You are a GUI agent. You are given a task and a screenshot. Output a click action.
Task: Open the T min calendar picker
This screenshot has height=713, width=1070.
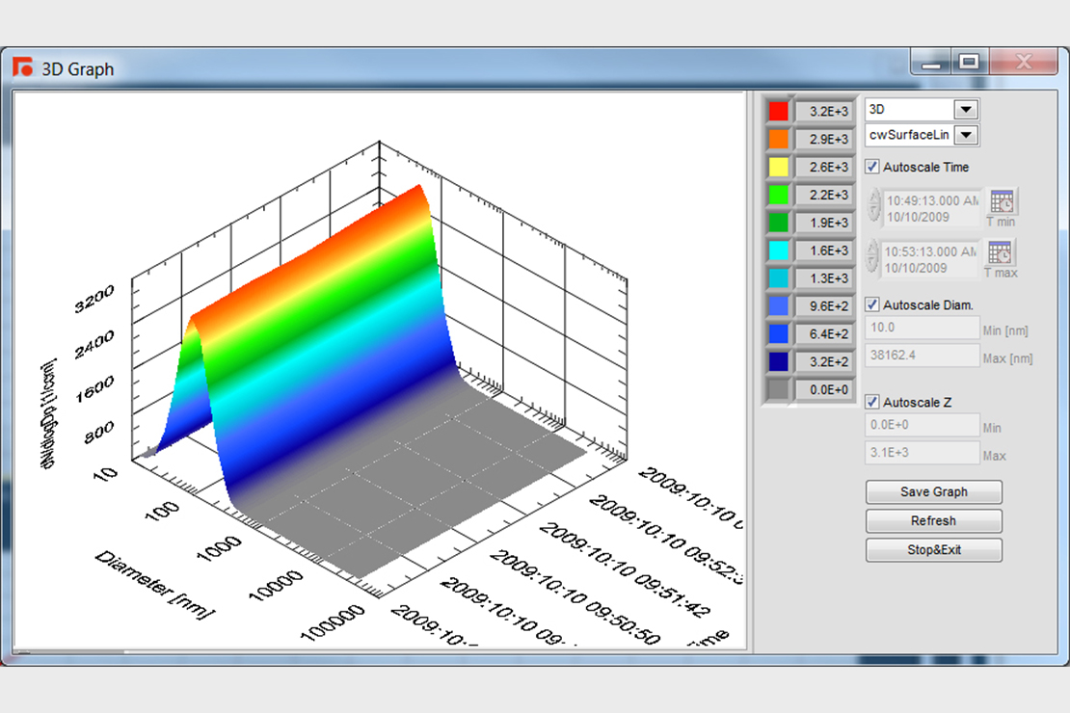pyautogui.click(x=1003, y=202)
